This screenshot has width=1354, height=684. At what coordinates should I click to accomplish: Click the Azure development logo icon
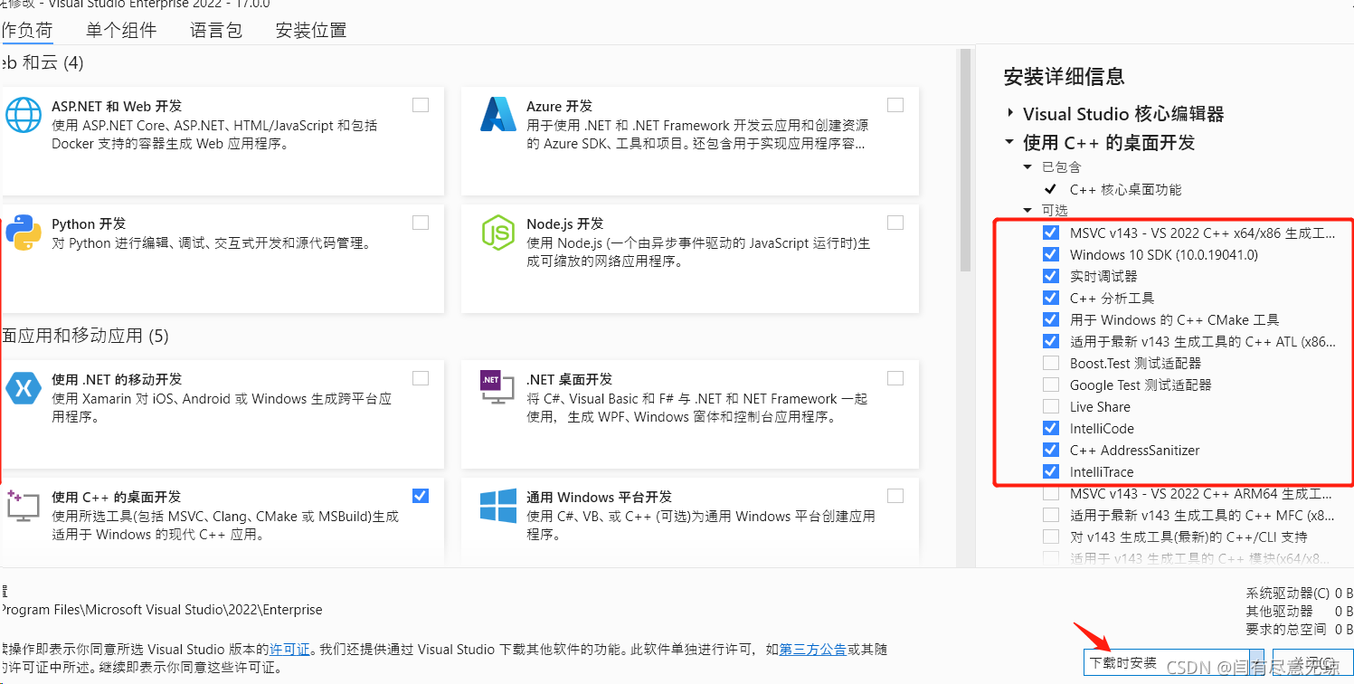coord(497,115)
